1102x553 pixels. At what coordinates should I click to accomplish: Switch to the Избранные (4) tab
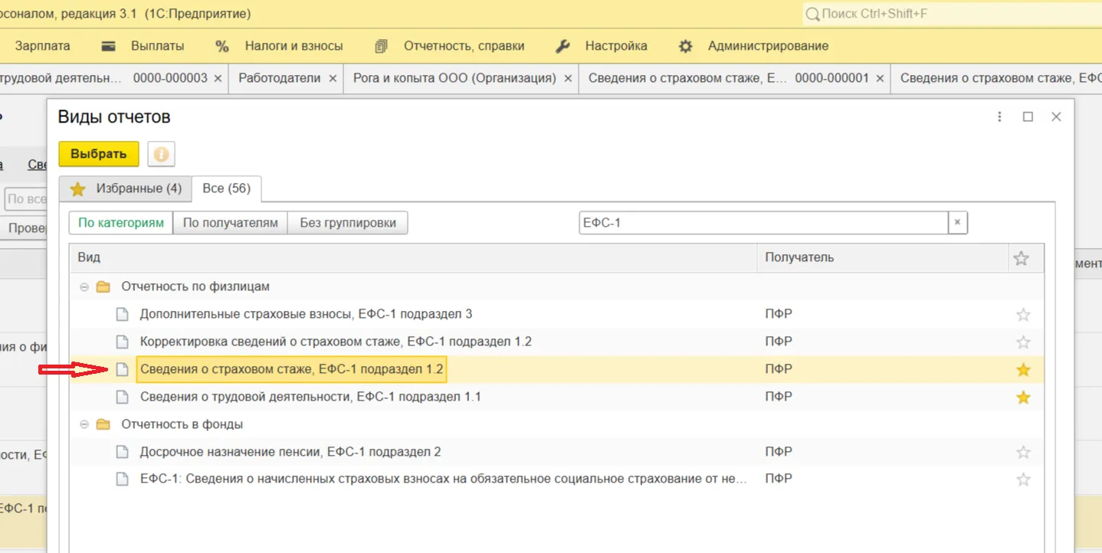[126, 188]
